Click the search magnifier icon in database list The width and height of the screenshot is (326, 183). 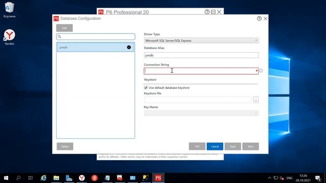coord(60,37)
